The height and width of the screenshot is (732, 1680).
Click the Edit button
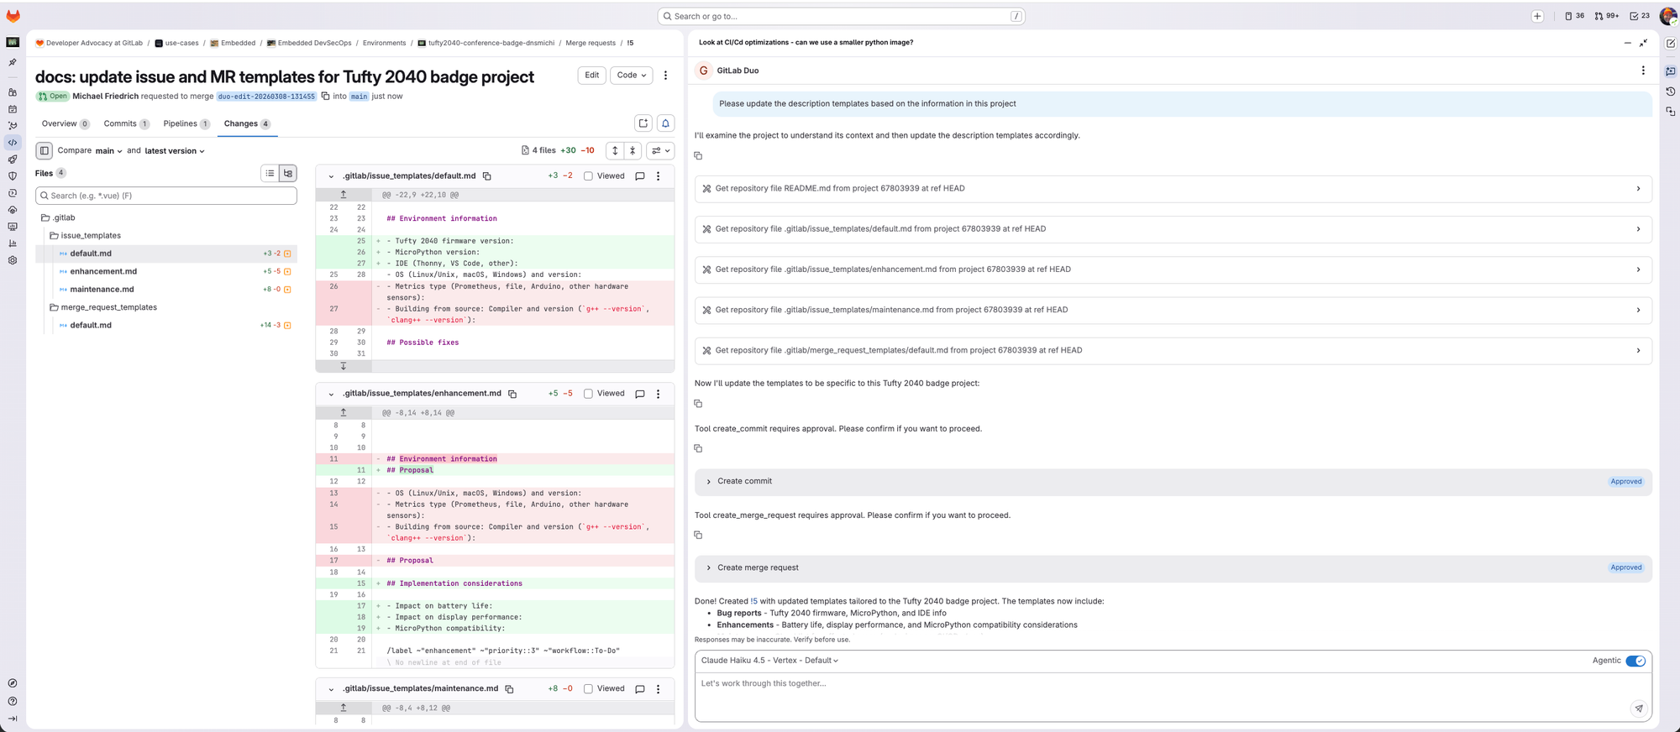(x=591, y=76)
